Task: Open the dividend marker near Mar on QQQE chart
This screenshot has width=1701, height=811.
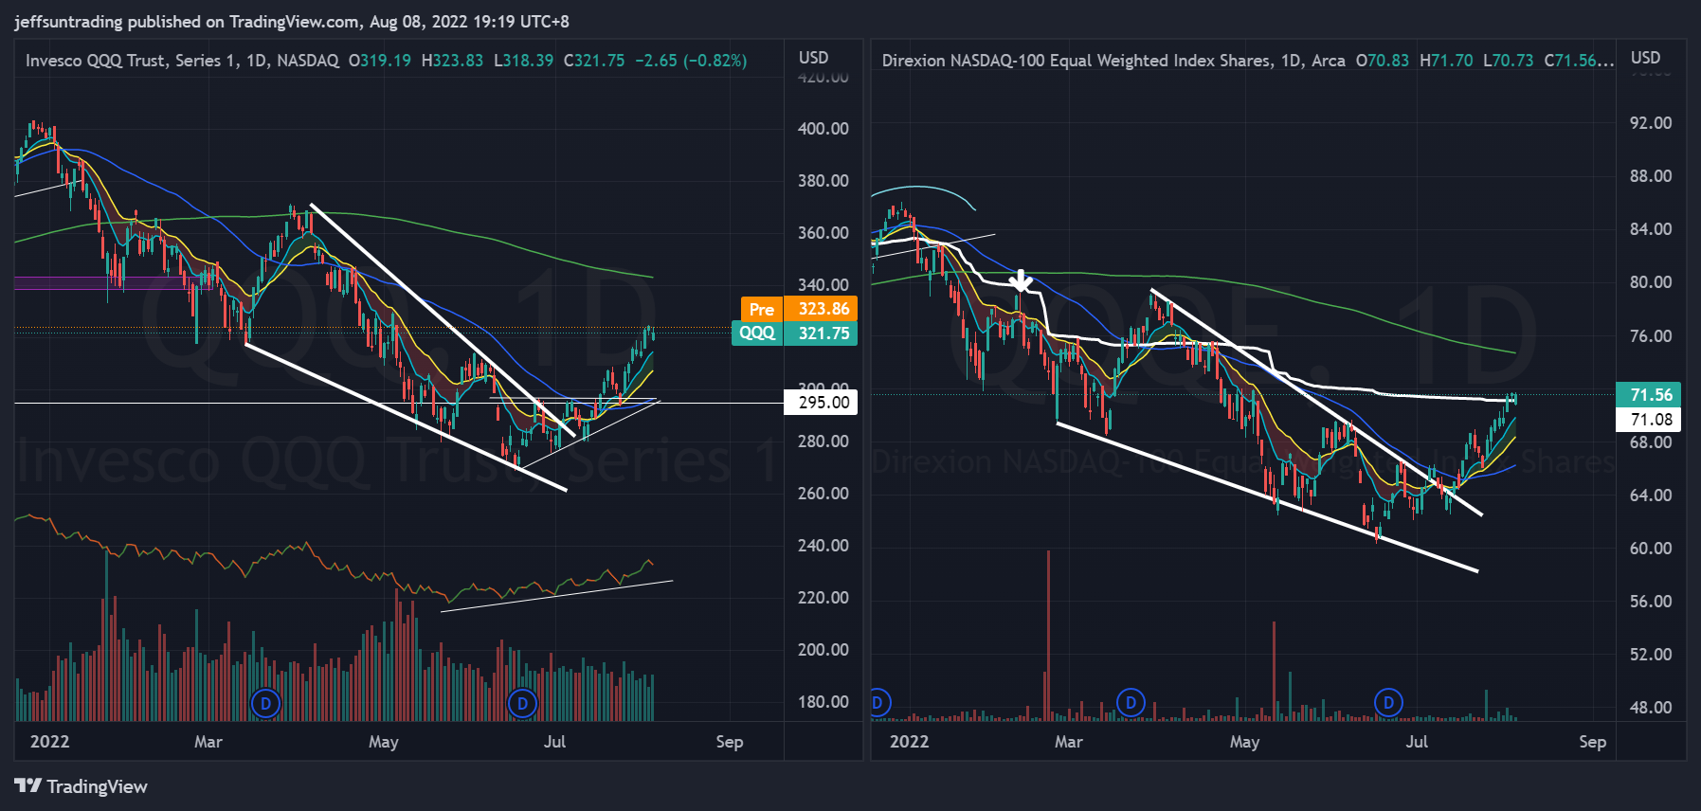Action: tap(1131, 703)
